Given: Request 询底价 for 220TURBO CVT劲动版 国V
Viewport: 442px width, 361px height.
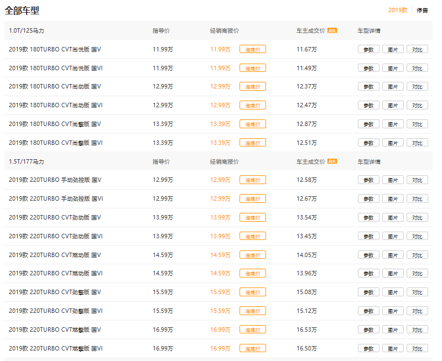Looking at the screenshot, I should 252,217.
